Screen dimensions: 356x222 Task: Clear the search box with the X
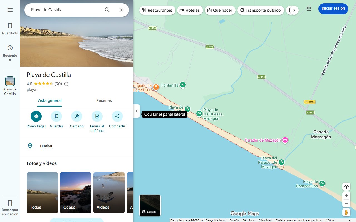pos(122,10)
